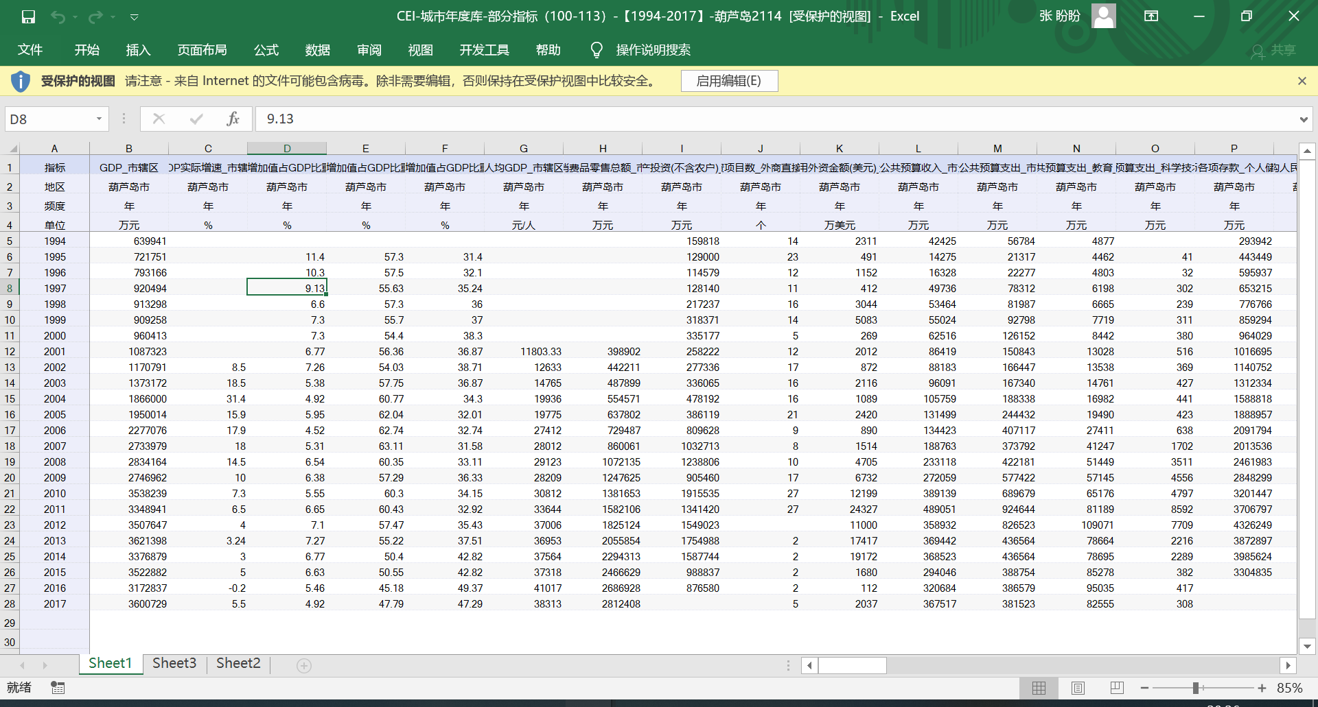Expand the formula bar with chevron
Image resolution: width=1318 pixels, height=707 pixels.
click(x=1303, y=119)
